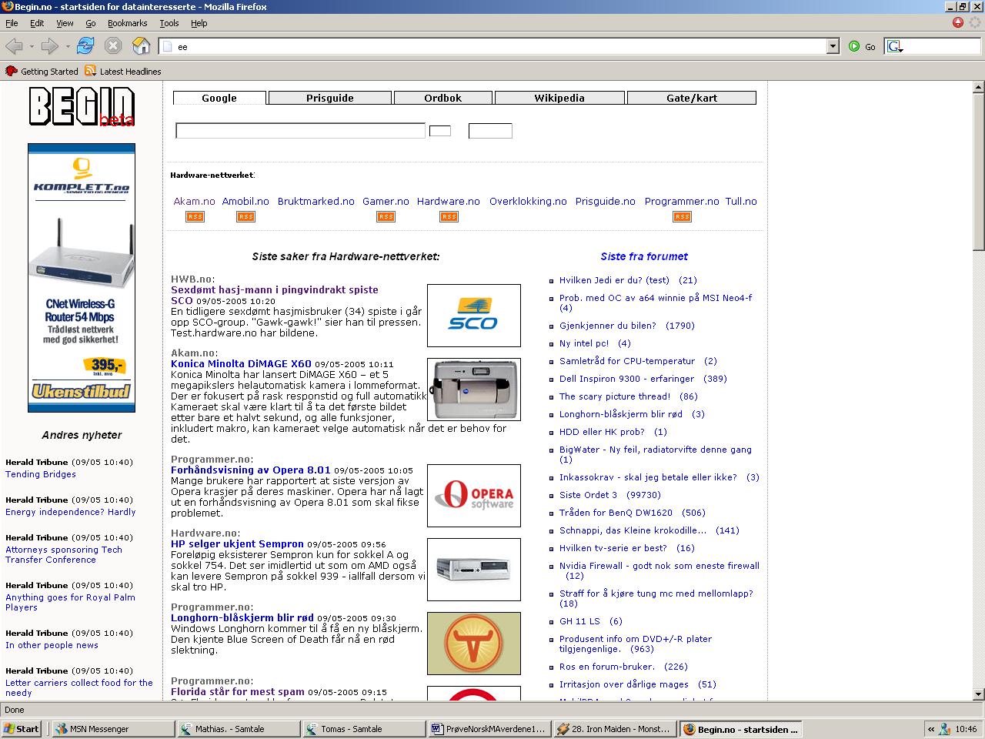Open HP selger ukjent Sempron article

237,543
